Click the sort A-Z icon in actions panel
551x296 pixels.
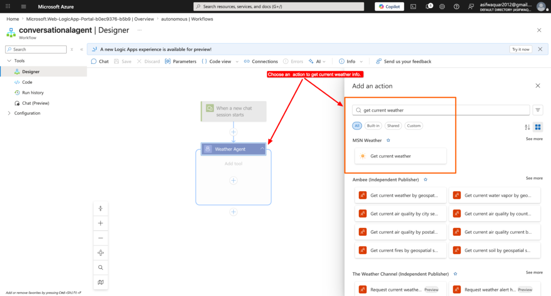tap(527, 127)
